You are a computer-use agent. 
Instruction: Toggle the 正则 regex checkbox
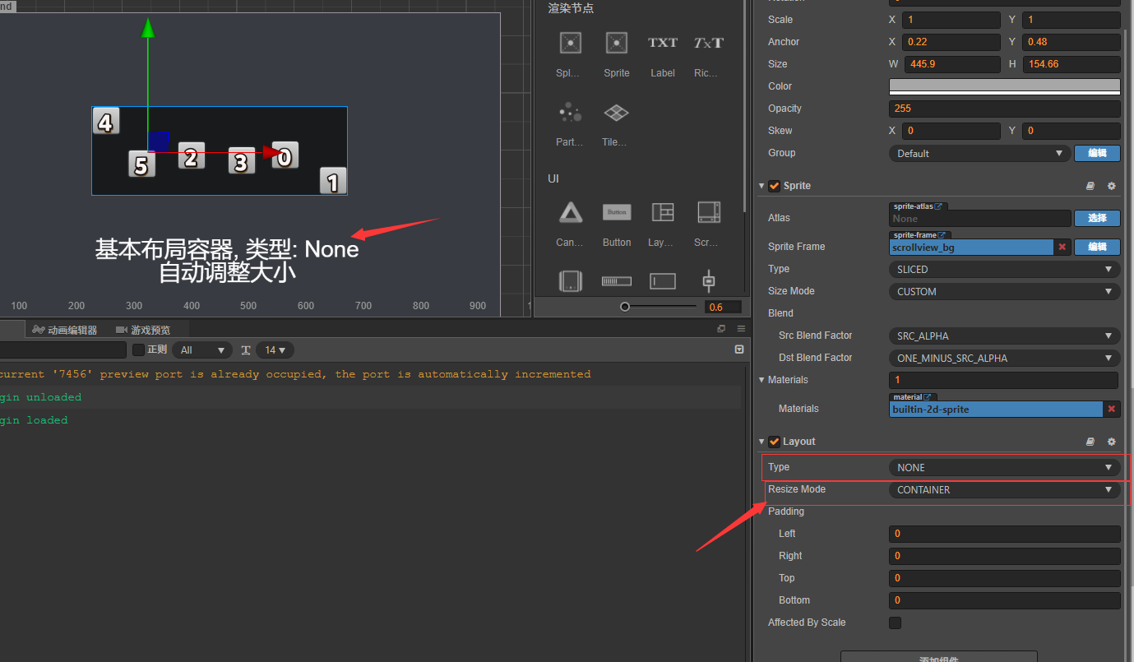click(x=138, y=350)
